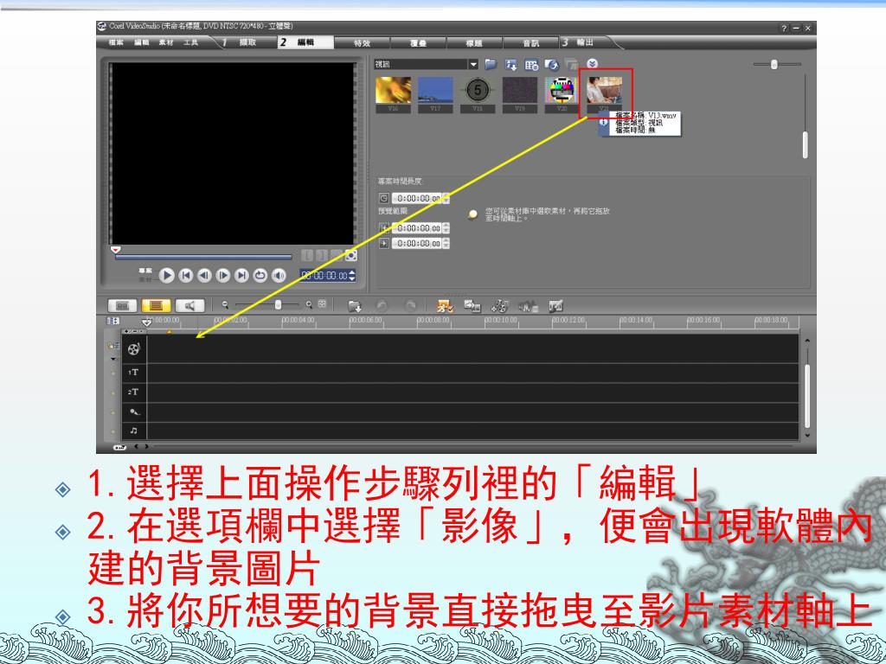
Task: Click the redo arrow in timeline toolbar
Action: pos(410,306)
